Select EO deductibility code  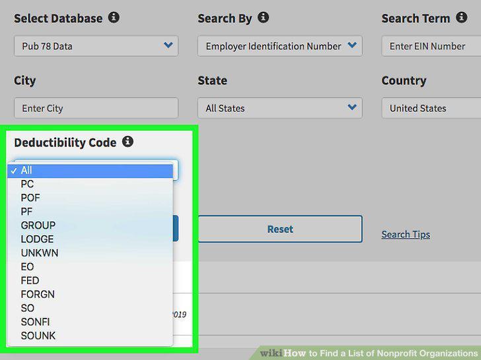90,267
